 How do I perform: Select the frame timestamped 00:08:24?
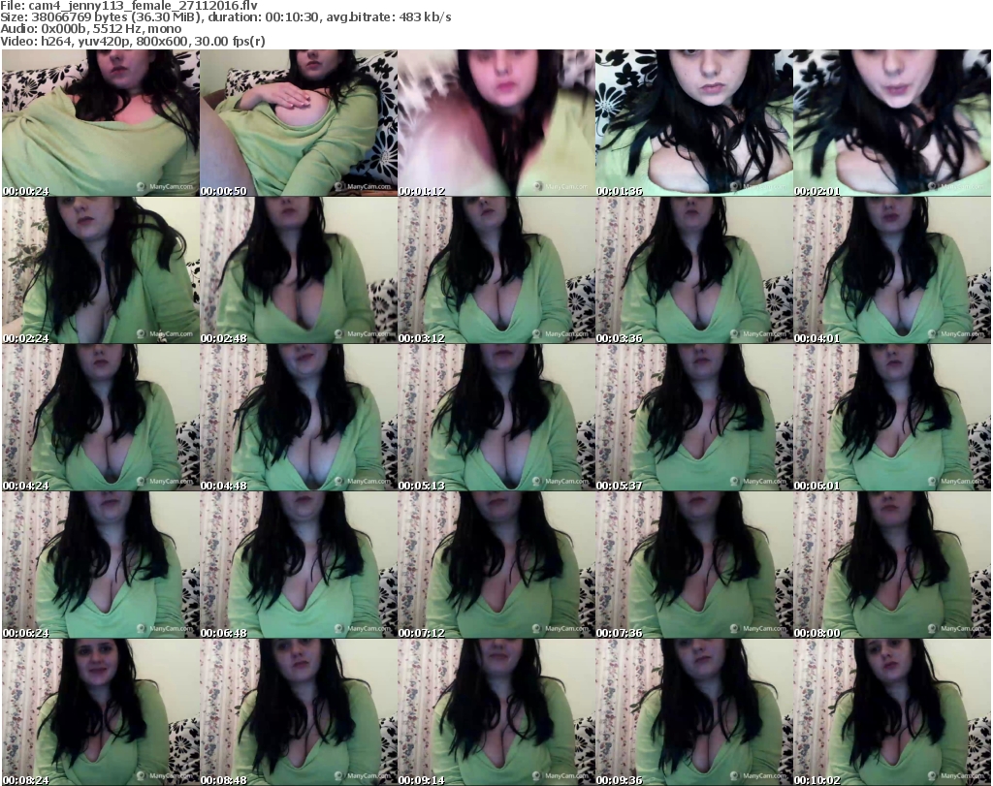[101, 712]
